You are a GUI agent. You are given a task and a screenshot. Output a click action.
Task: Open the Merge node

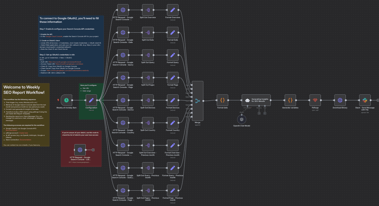pos(198,101)
